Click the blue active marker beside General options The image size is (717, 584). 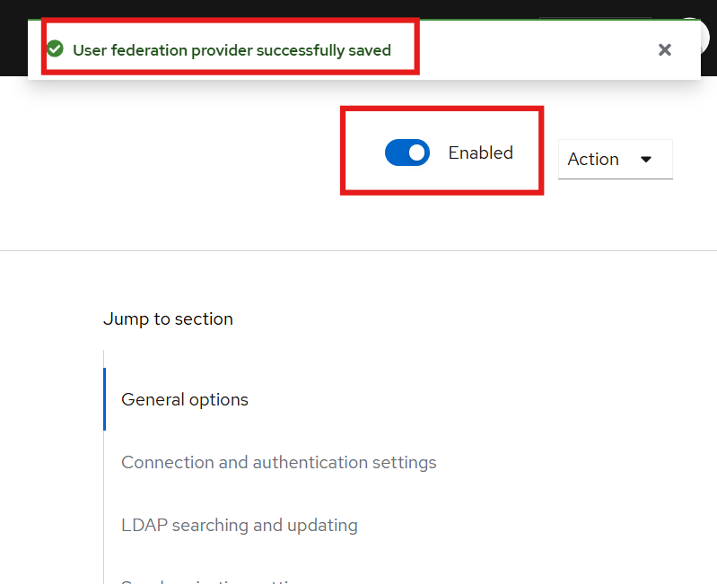click(105, 399)
